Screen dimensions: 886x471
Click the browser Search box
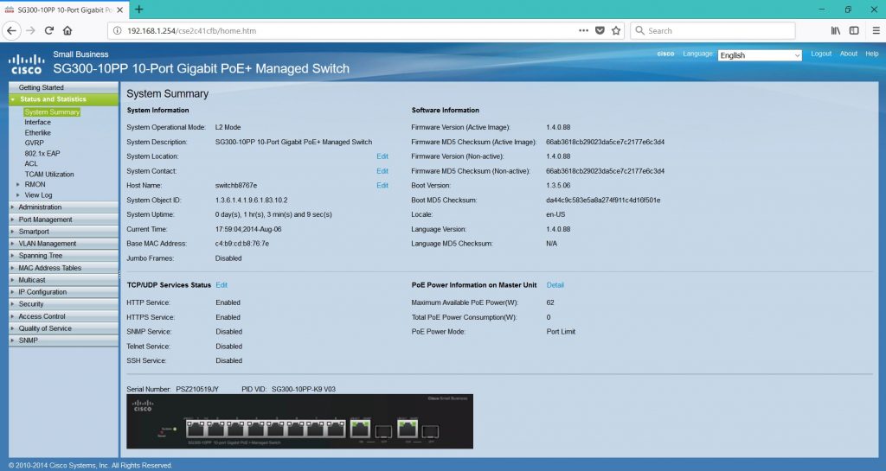(713, 30)
